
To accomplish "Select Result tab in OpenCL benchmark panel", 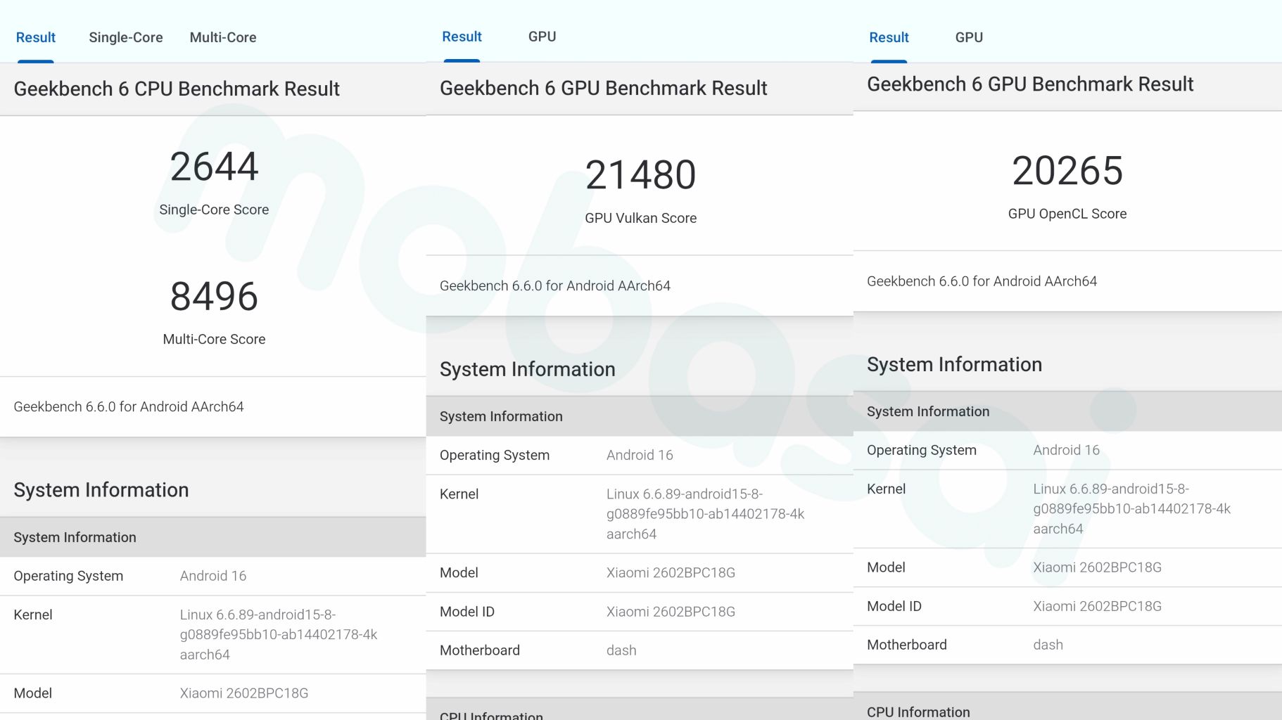I will point(889,37).
